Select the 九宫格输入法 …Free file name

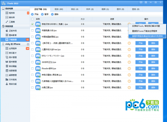click(x=57, y=81)
